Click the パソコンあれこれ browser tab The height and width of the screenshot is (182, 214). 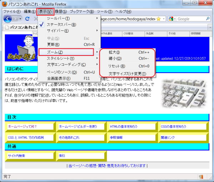coord(20,27)
